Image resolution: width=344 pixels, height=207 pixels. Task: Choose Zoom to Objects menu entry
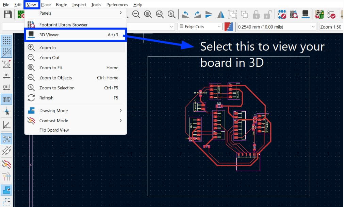pos(76,78)
